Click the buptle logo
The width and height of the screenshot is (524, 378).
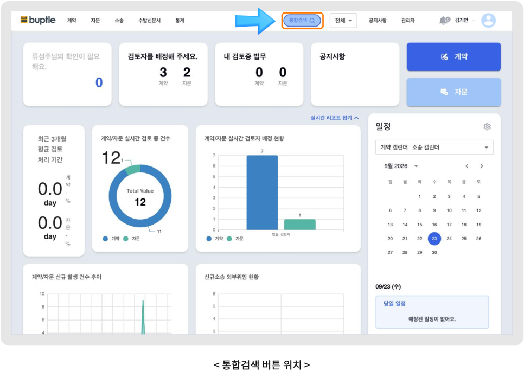38,20
